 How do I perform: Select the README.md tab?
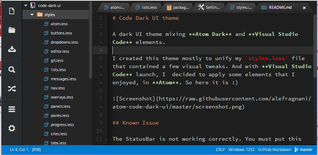click(x=280, y=7)
